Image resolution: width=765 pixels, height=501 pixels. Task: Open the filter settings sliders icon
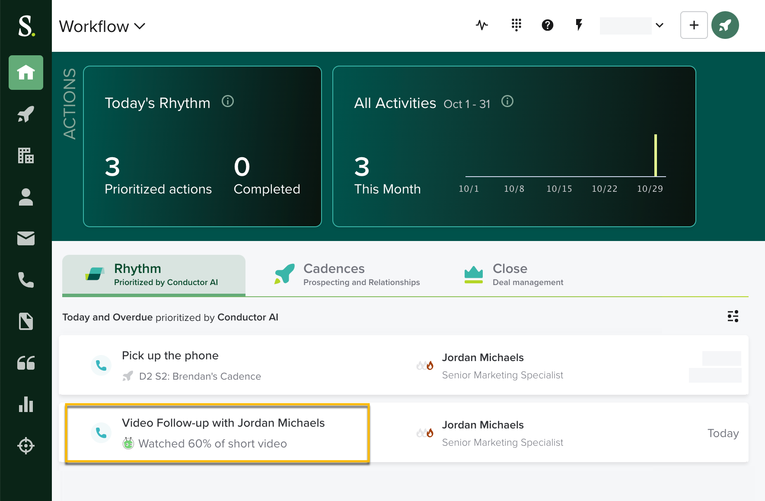point(733,316)
